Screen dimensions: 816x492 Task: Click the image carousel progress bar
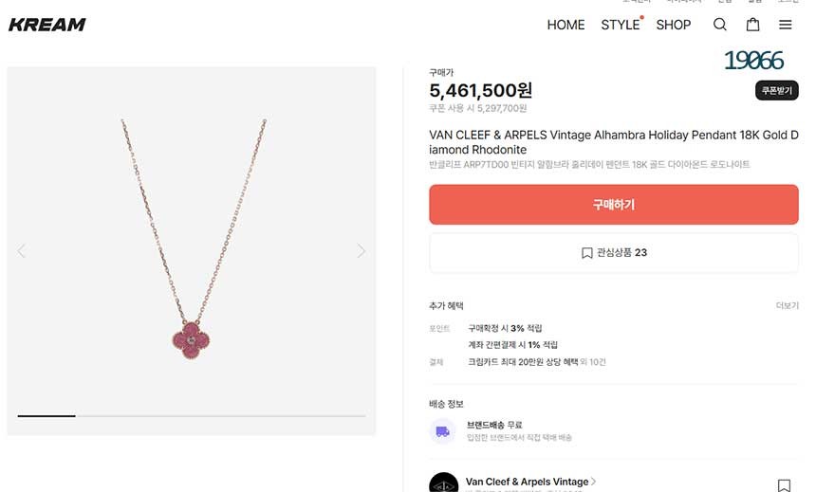coord(191,415)
